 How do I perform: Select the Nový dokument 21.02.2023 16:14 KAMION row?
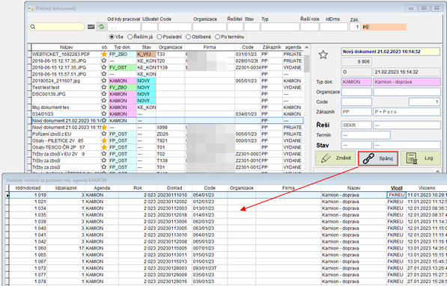coord(167,120)
